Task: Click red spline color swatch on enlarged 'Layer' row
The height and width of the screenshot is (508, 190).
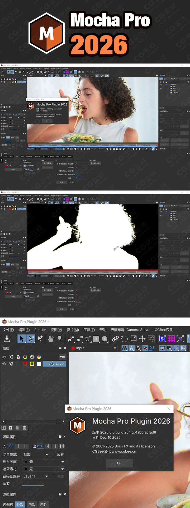Action: point(25,364)
